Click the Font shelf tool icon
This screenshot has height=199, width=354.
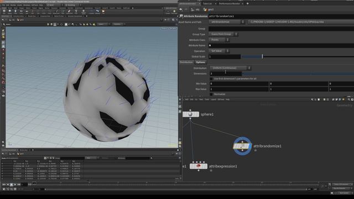(76, 11)
